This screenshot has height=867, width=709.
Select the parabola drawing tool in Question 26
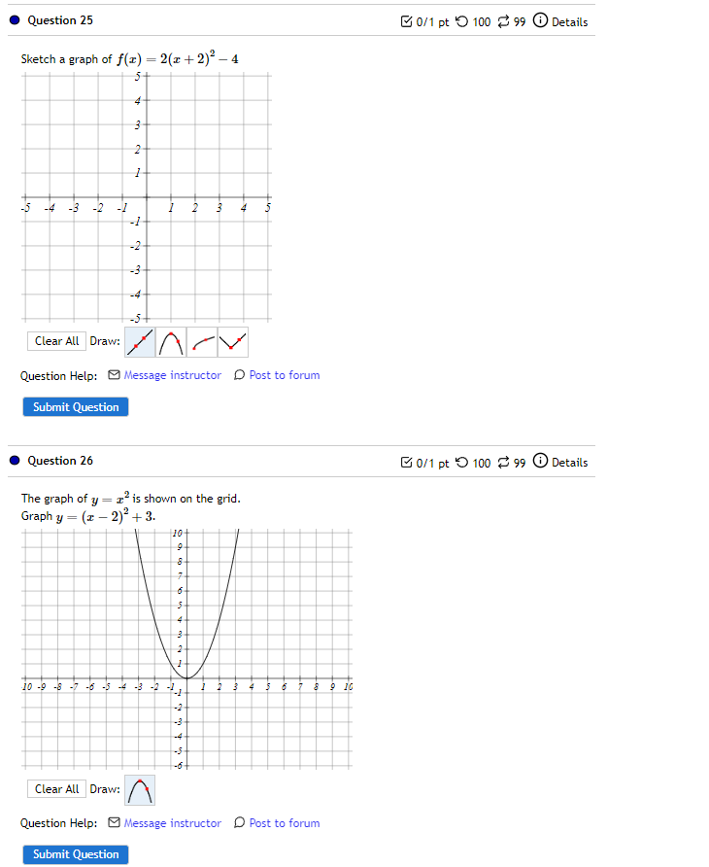tap(139, 788)
